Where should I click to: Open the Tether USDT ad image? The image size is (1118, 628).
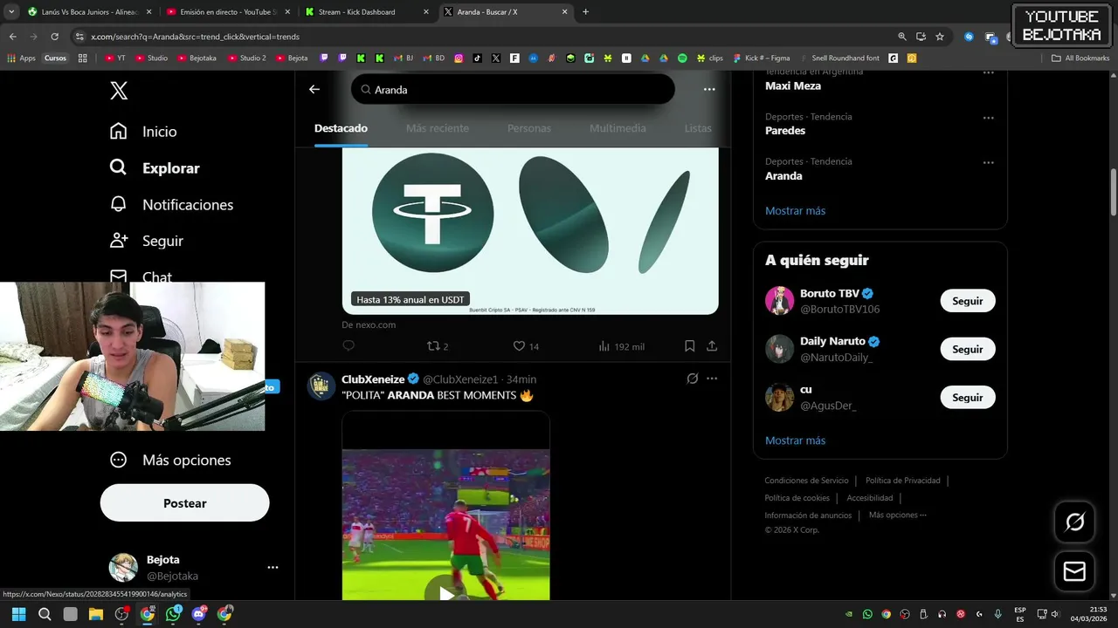click(x=530, y=230)
